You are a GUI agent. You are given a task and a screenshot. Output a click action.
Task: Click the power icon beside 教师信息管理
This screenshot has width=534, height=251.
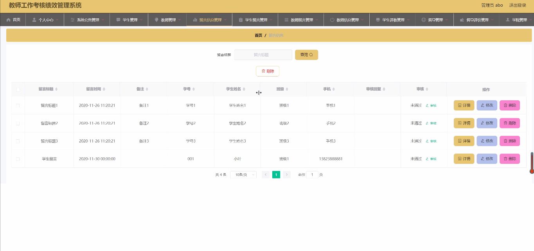(x=332, y=20)
